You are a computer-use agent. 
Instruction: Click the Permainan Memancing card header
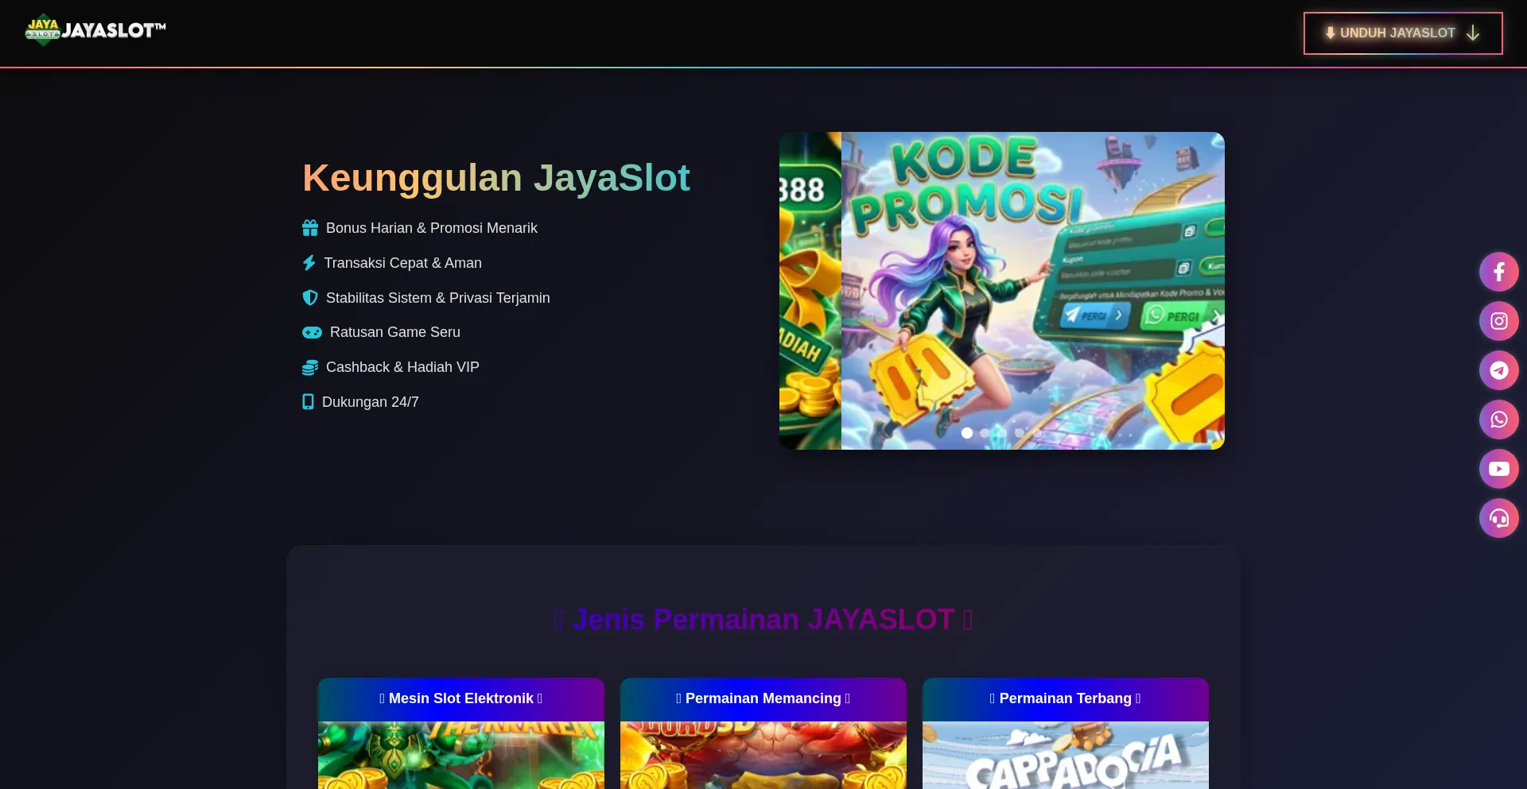click(x=763, y=699)
